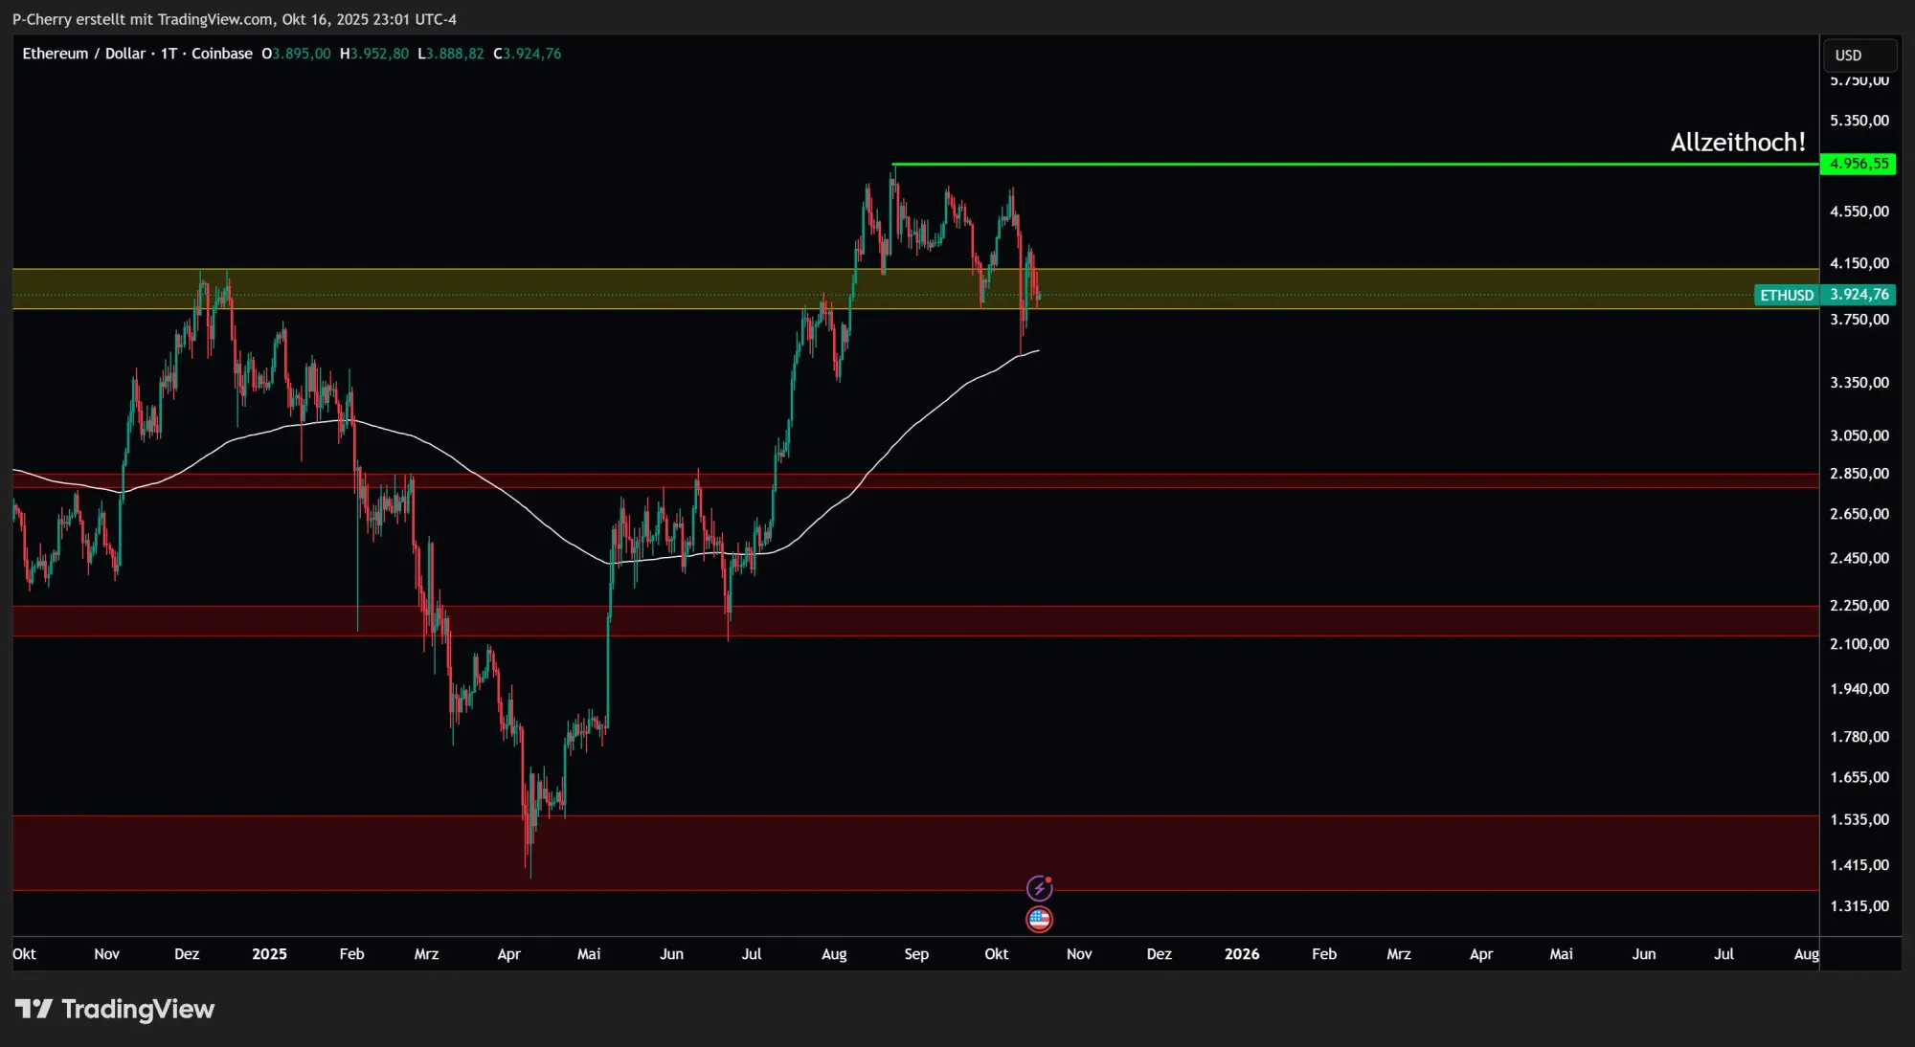This screenshot has height=1047, width=1915.
Task: Select the Allzeithoch! text annotation
Action: 1737,143
